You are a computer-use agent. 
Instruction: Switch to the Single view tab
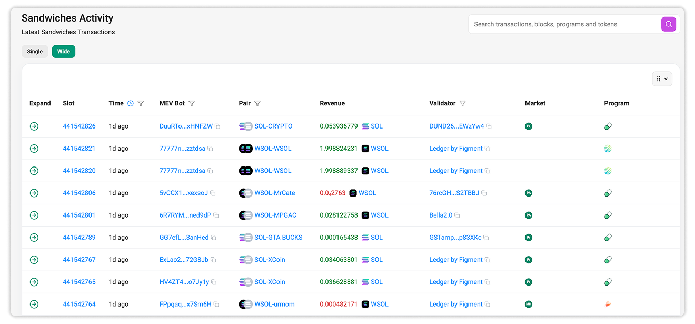(35, 52)
